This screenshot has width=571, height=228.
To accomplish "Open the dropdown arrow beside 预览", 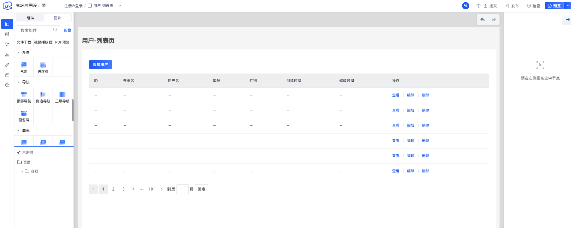I will pyautogui.click(x=568, y=6).
